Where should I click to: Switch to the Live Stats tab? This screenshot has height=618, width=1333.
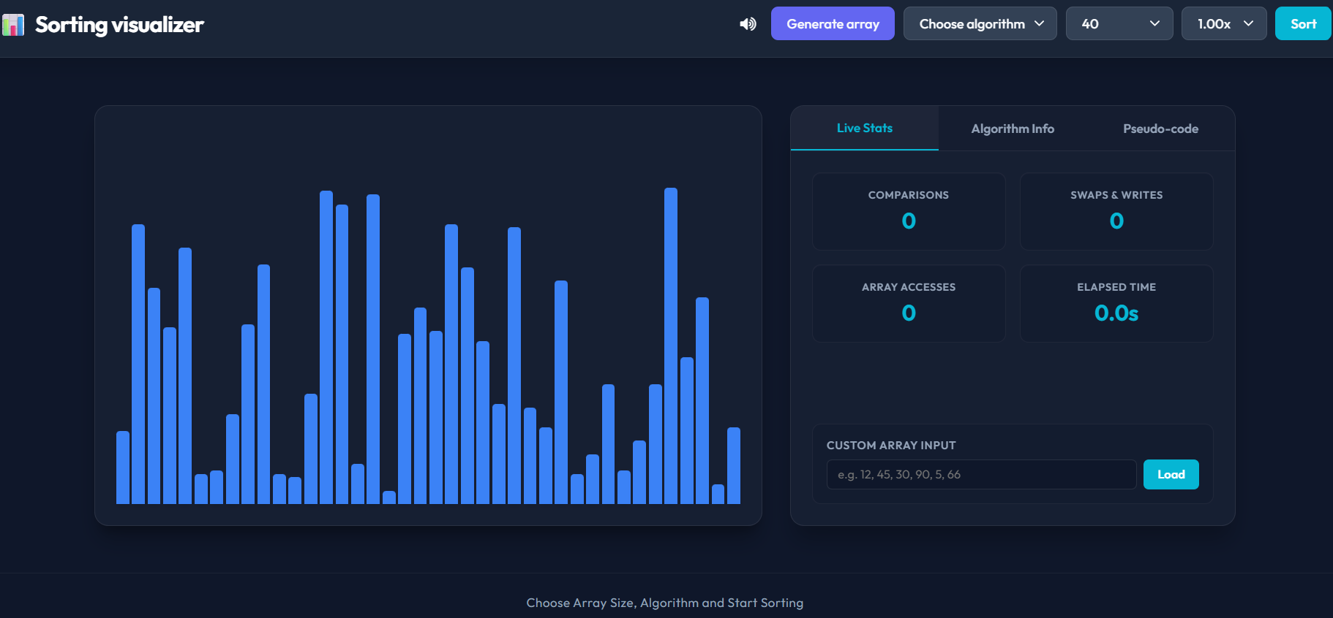pos(865,129)
